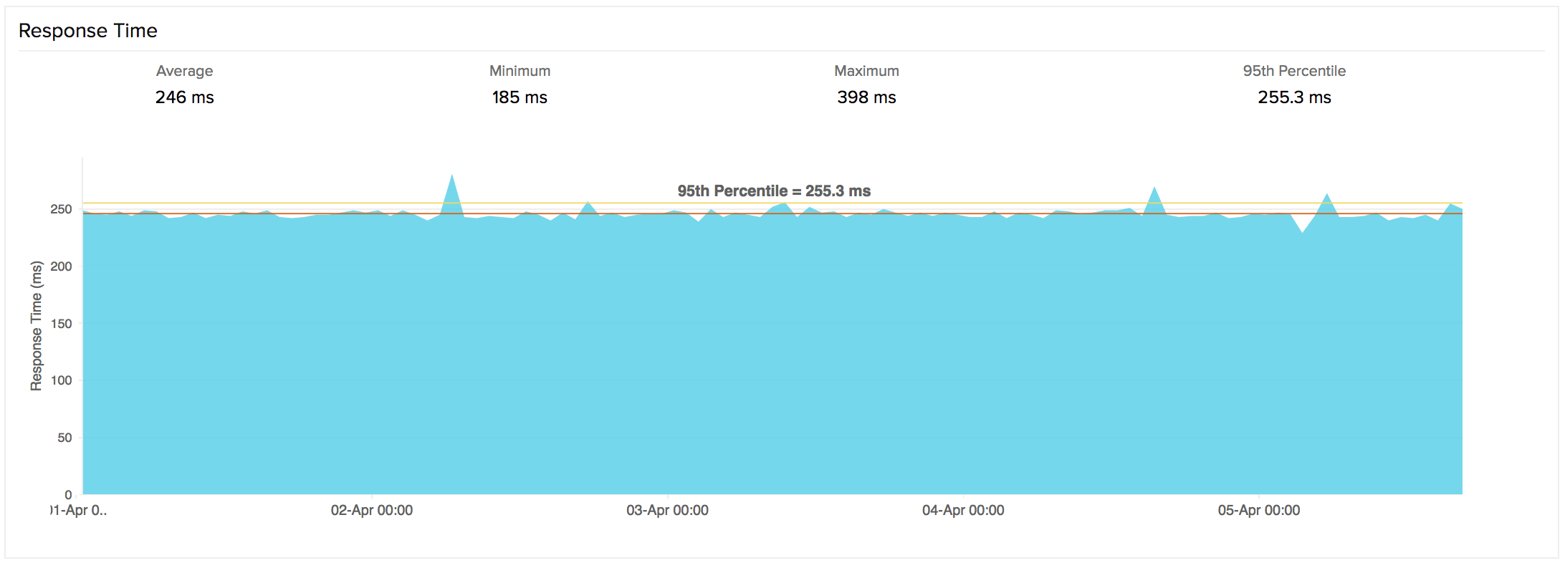Click the 04-Apr 00:00 x-axis label
This screenshot has height=563, width=1565.
963,511
